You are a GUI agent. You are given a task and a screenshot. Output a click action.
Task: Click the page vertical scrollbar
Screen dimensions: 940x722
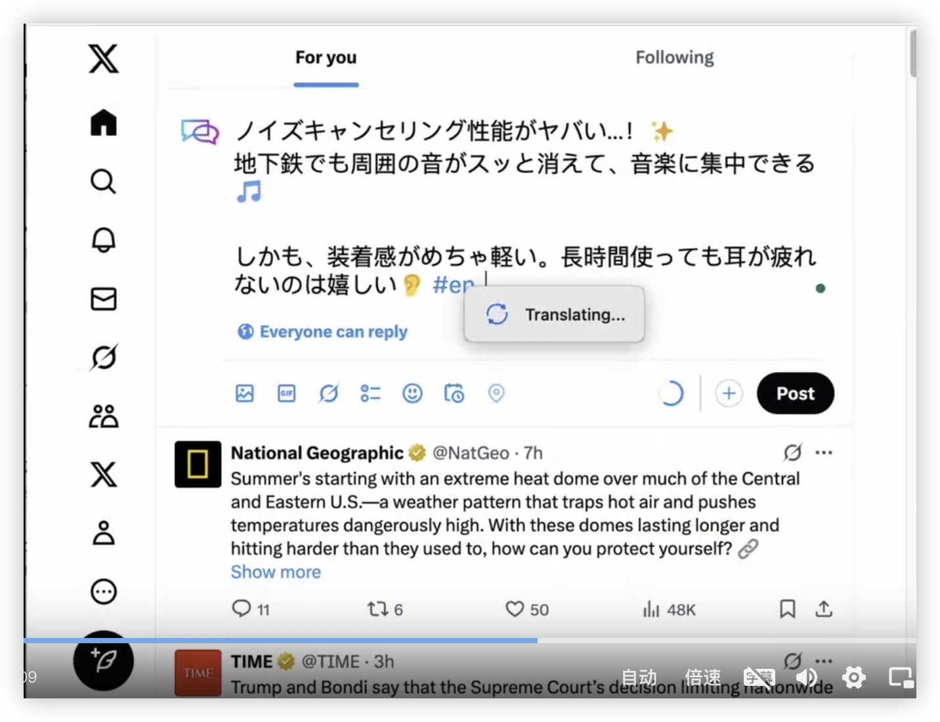click(x=912, y=54)
